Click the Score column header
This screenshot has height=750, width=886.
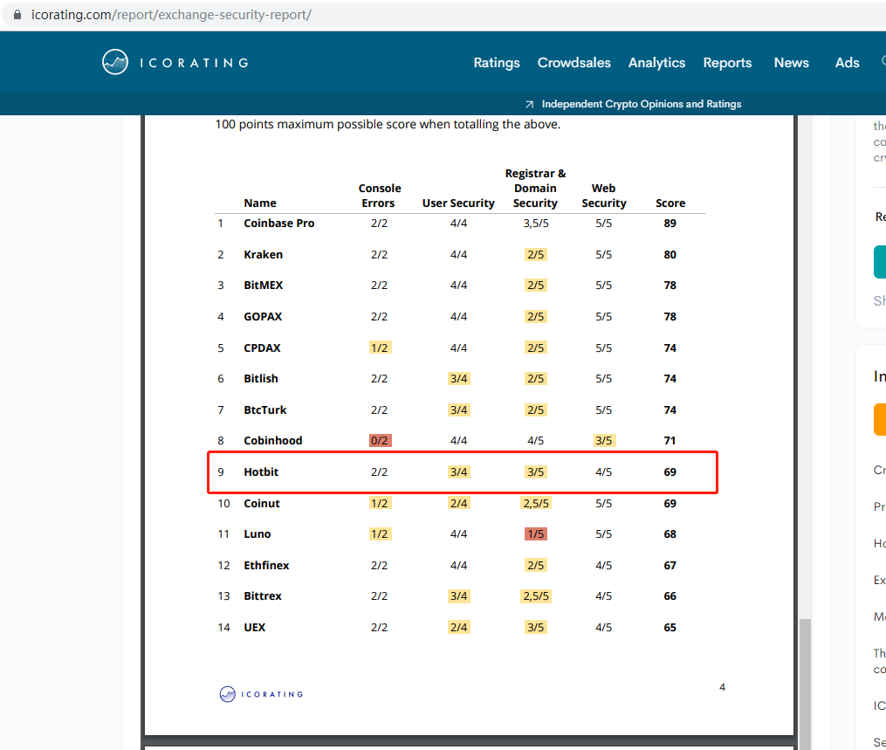click(x=670, y=203)
